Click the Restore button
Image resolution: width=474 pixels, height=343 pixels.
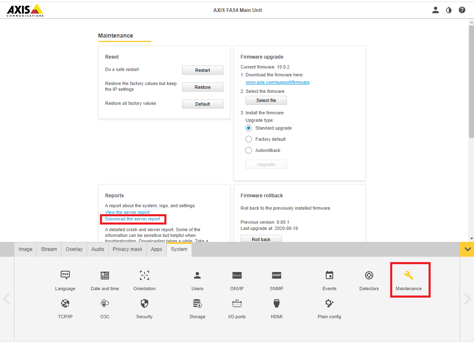click(203, 87)
